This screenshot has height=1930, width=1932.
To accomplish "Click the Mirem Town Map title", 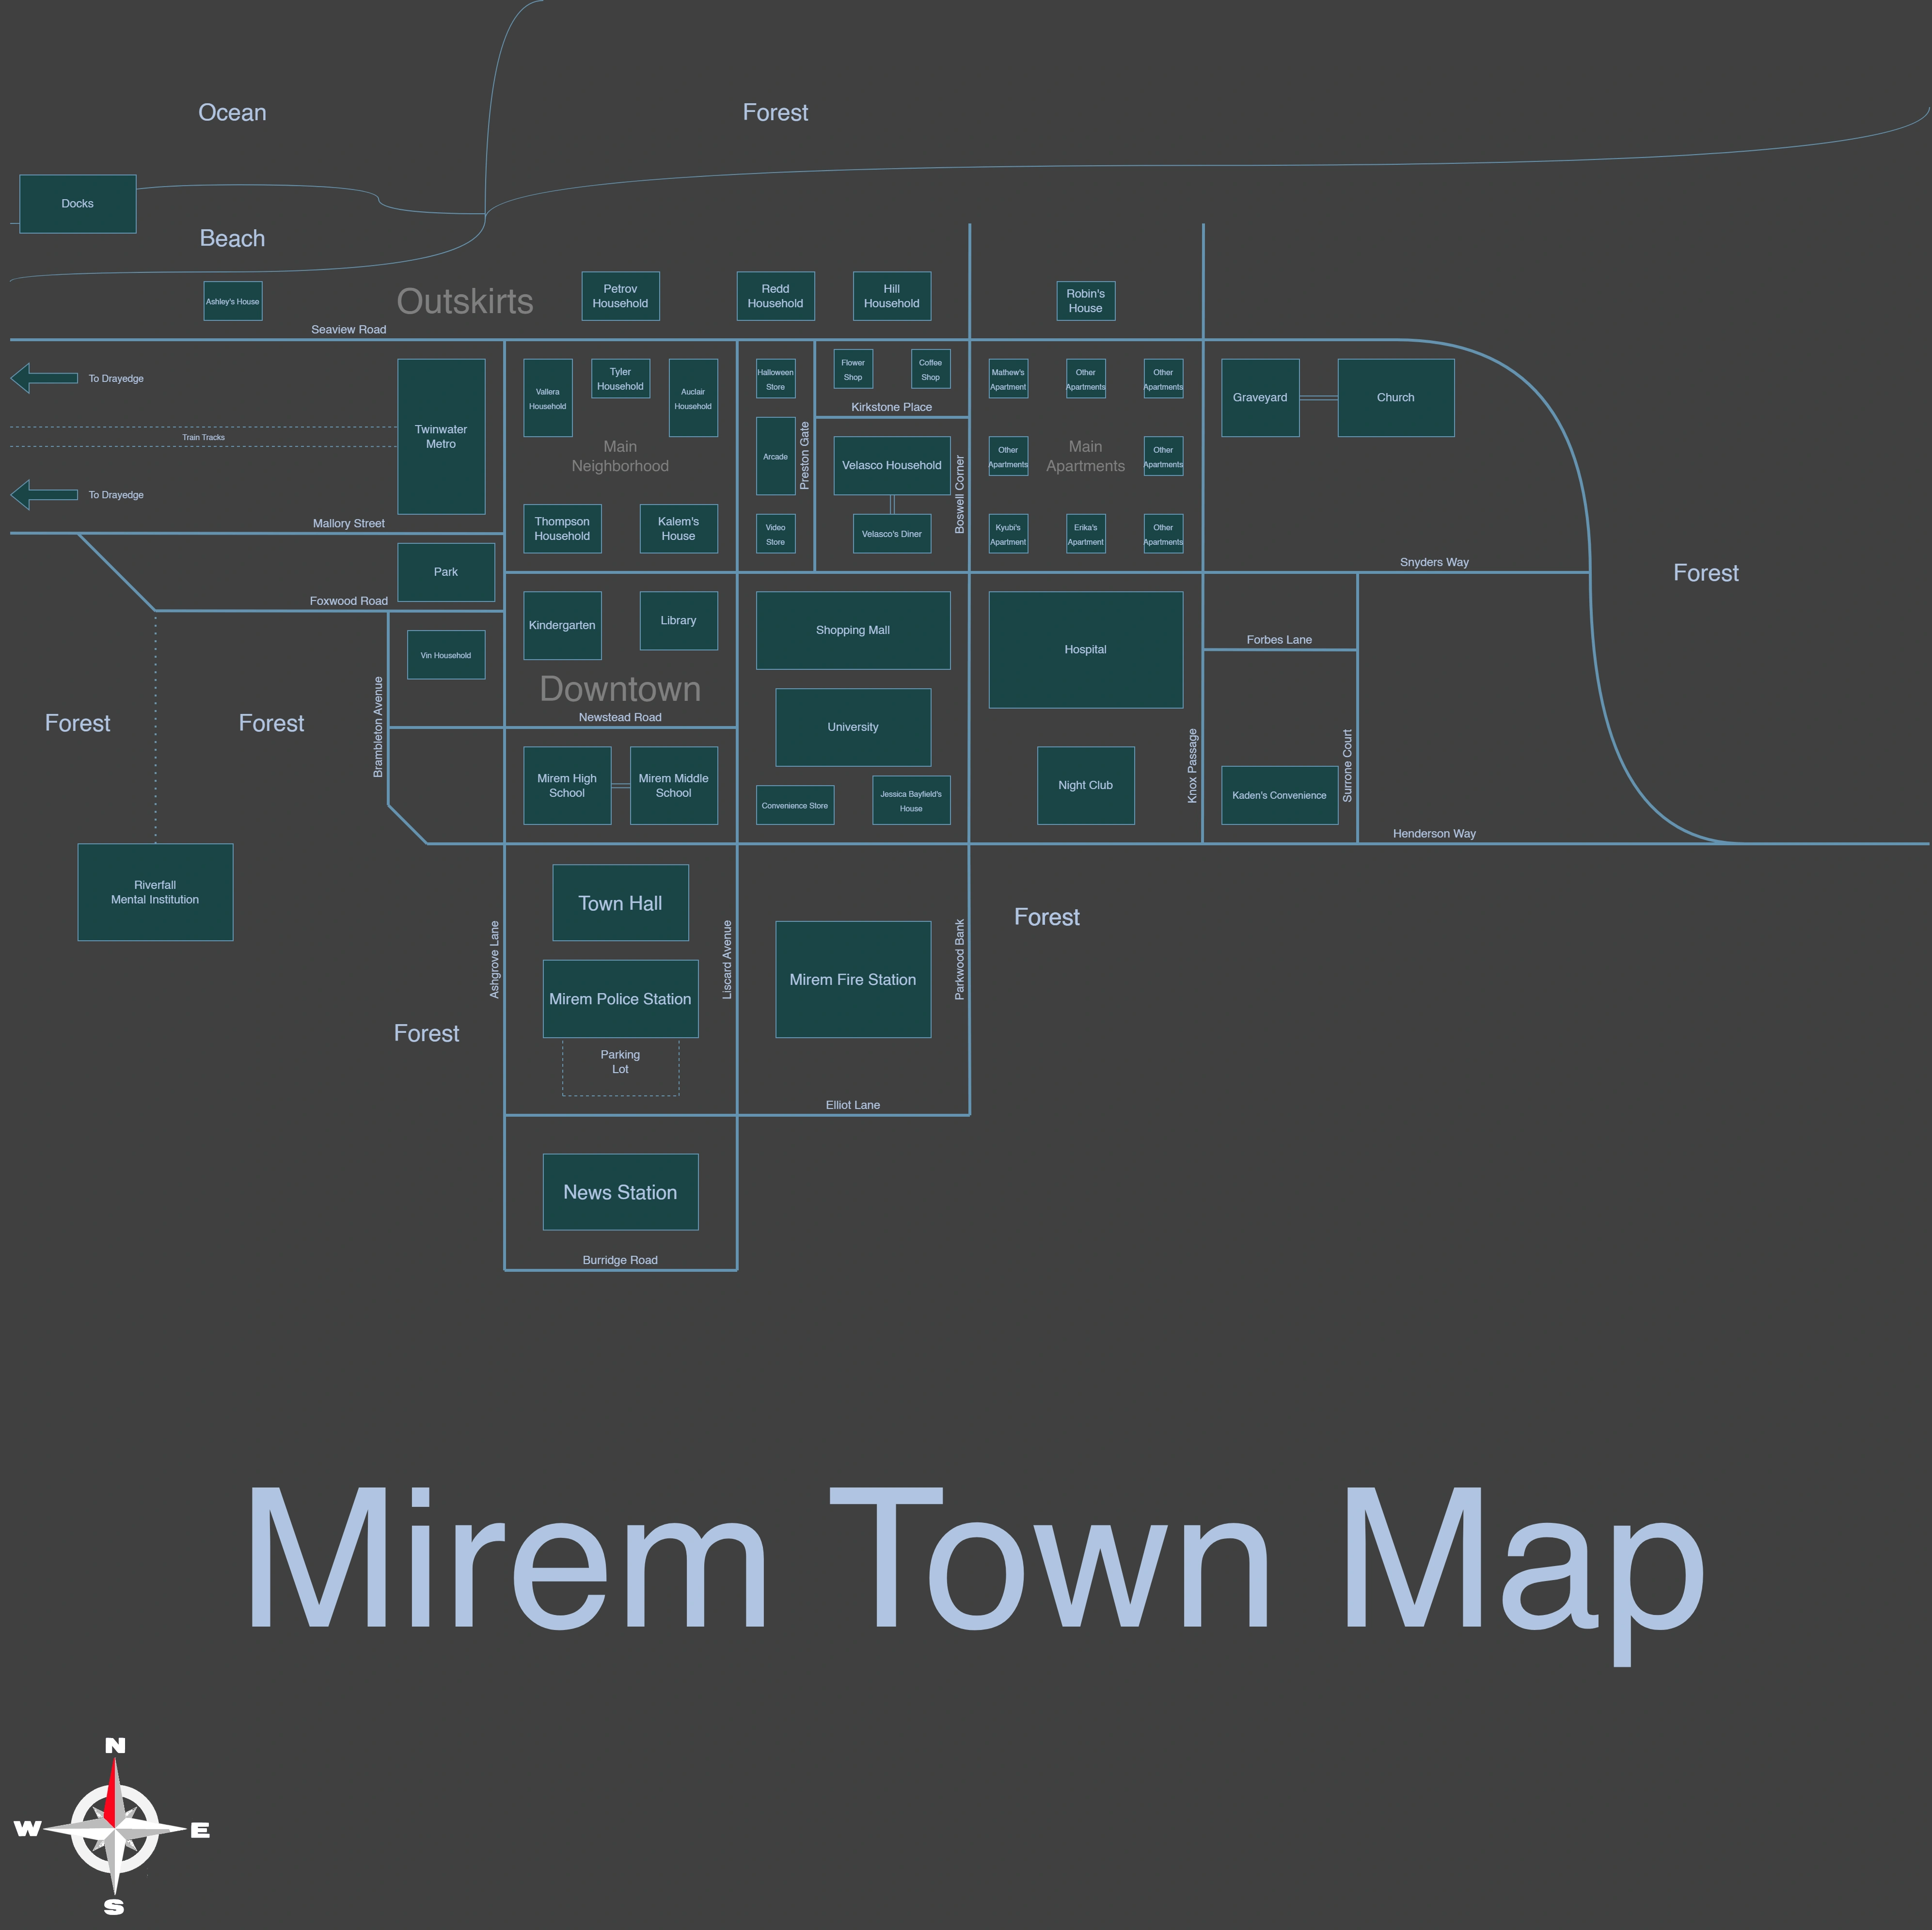I will (x=975, y=1560).
